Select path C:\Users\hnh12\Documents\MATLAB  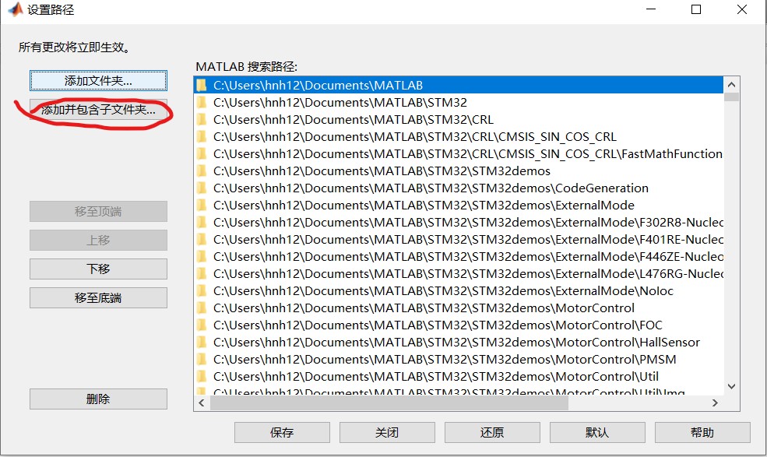459,85
